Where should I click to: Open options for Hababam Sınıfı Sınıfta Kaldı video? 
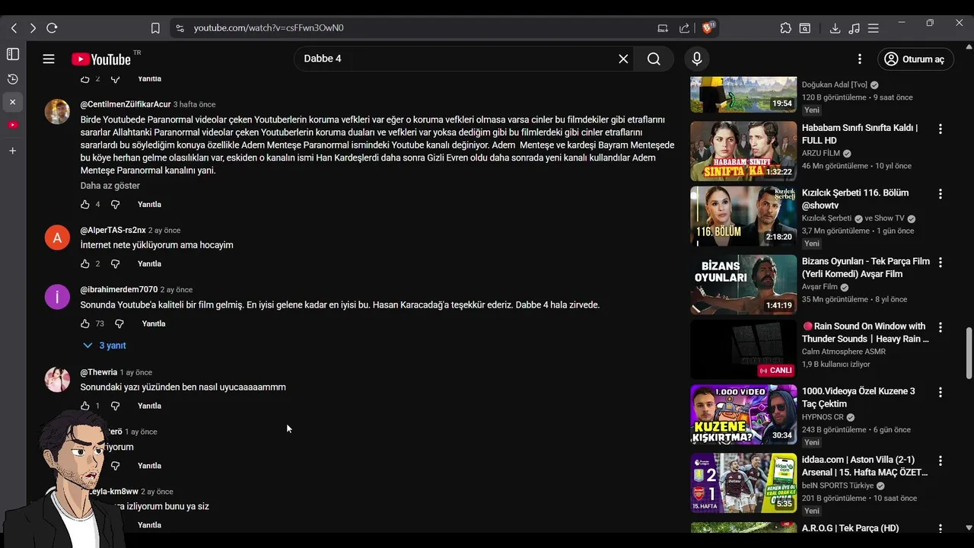coord(941,129)
